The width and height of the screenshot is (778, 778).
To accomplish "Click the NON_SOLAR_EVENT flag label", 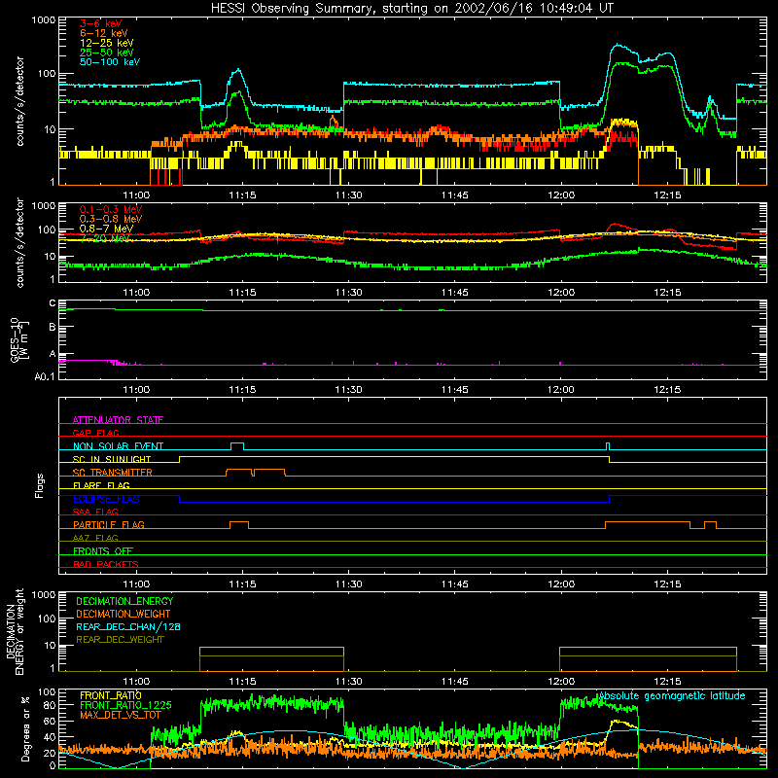I will pos(118,446).
